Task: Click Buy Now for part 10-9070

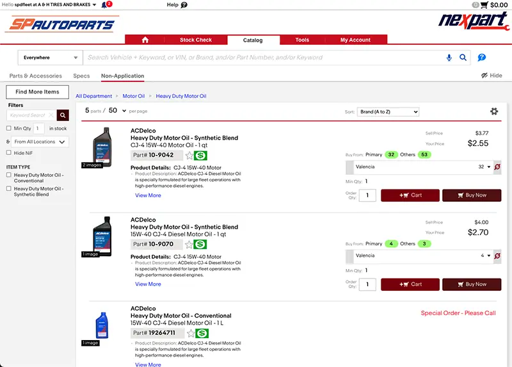Action: (472, 284)
